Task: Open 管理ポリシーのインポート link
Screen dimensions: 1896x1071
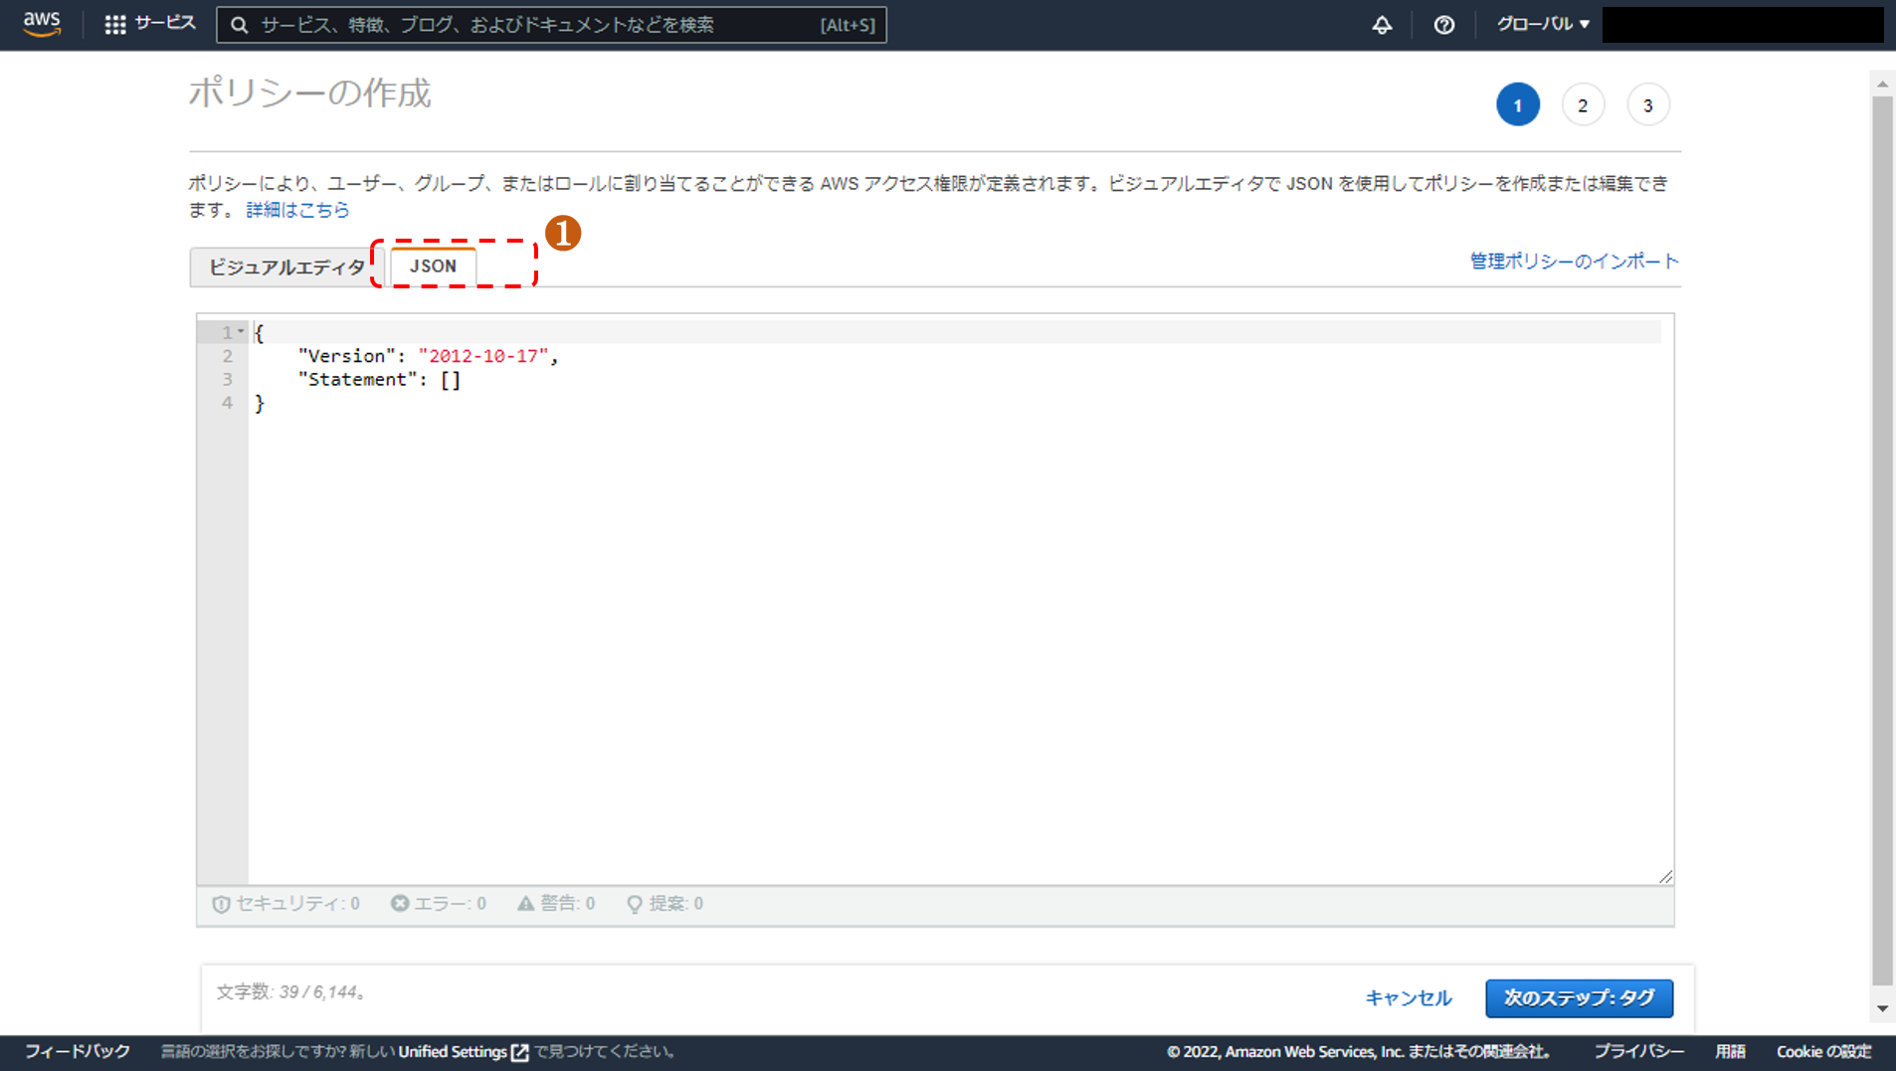Action: click(x=1574, y=261)
